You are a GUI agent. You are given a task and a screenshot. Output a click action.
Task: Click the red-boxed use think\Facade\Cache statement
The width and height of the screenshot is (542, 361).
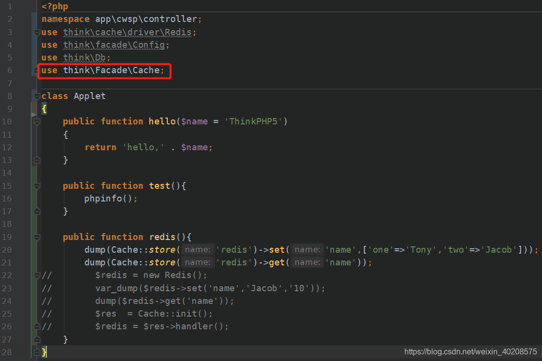point(102,70)
